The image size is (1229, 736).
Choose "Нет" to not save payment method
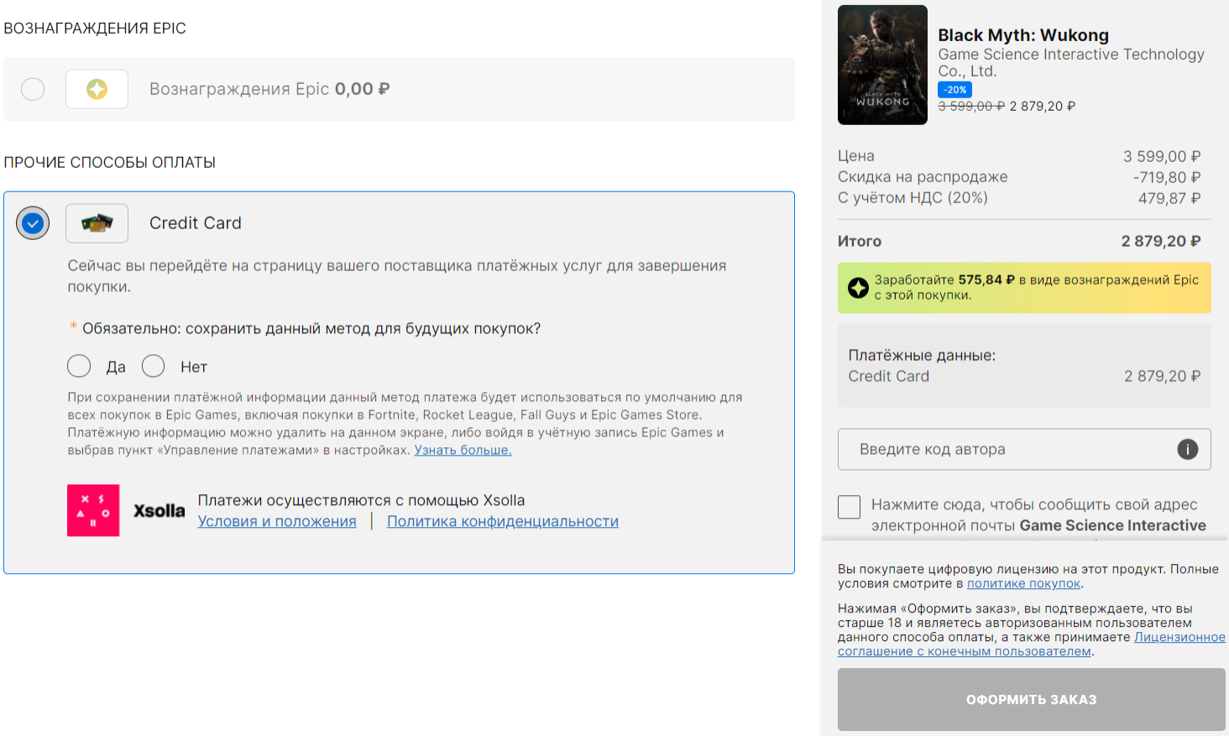154,366
